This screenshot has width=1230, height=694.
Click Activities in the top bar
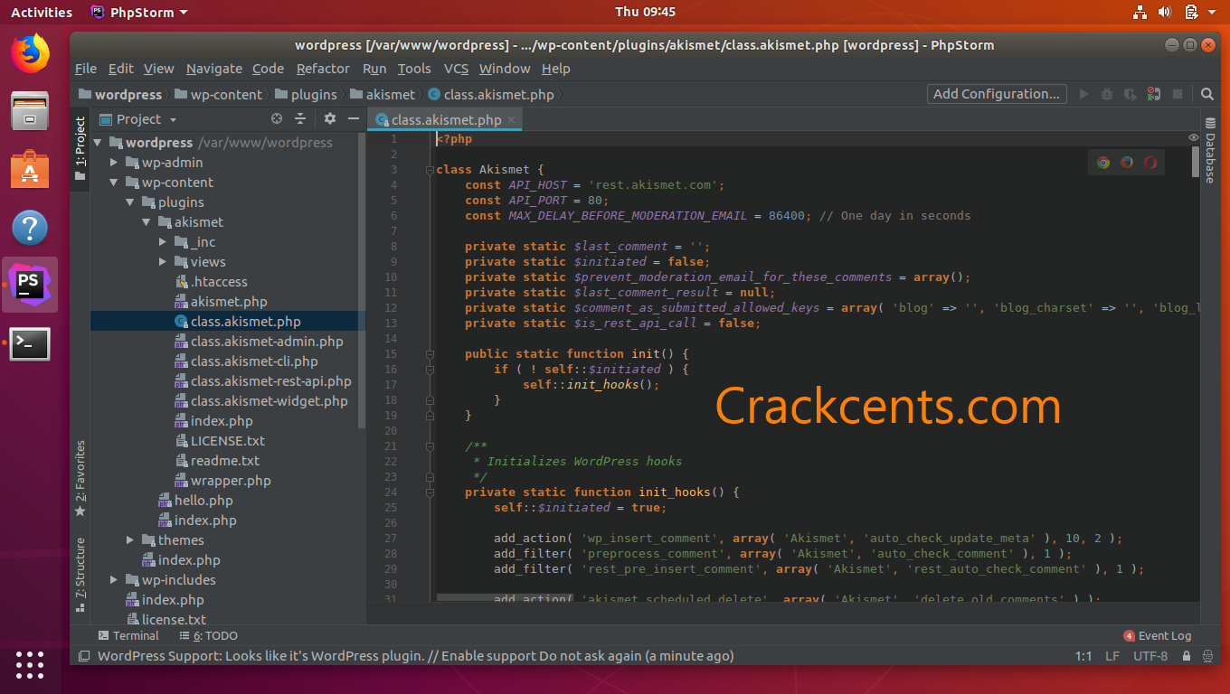(x=42, y=12)
